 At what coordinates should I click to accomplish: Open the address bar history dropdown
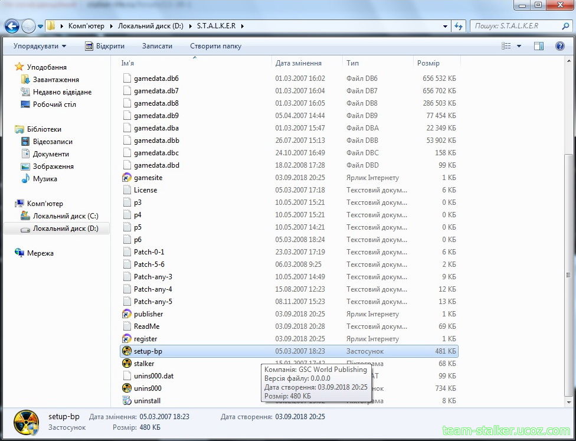click(x=445, y=26)
